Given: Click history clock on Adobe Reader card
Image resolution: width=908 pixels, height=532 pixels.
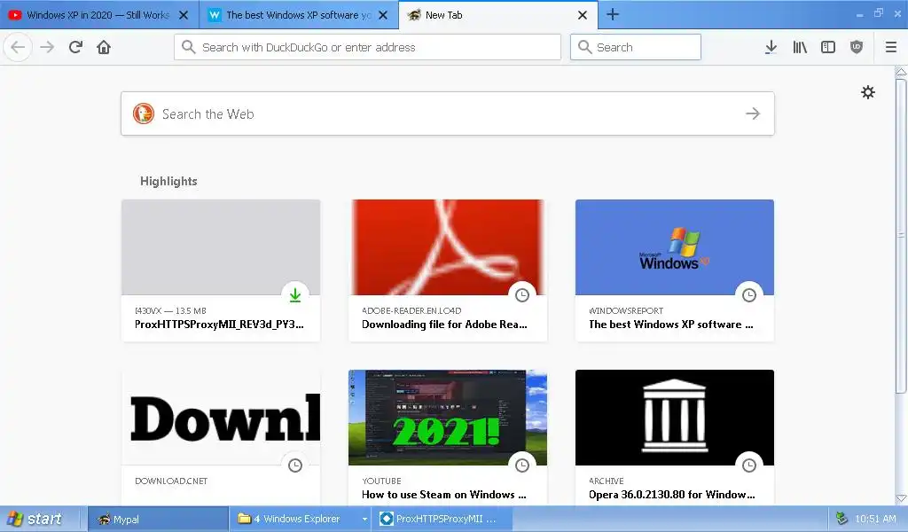Looking at the screenshot, I should point(522,294).
